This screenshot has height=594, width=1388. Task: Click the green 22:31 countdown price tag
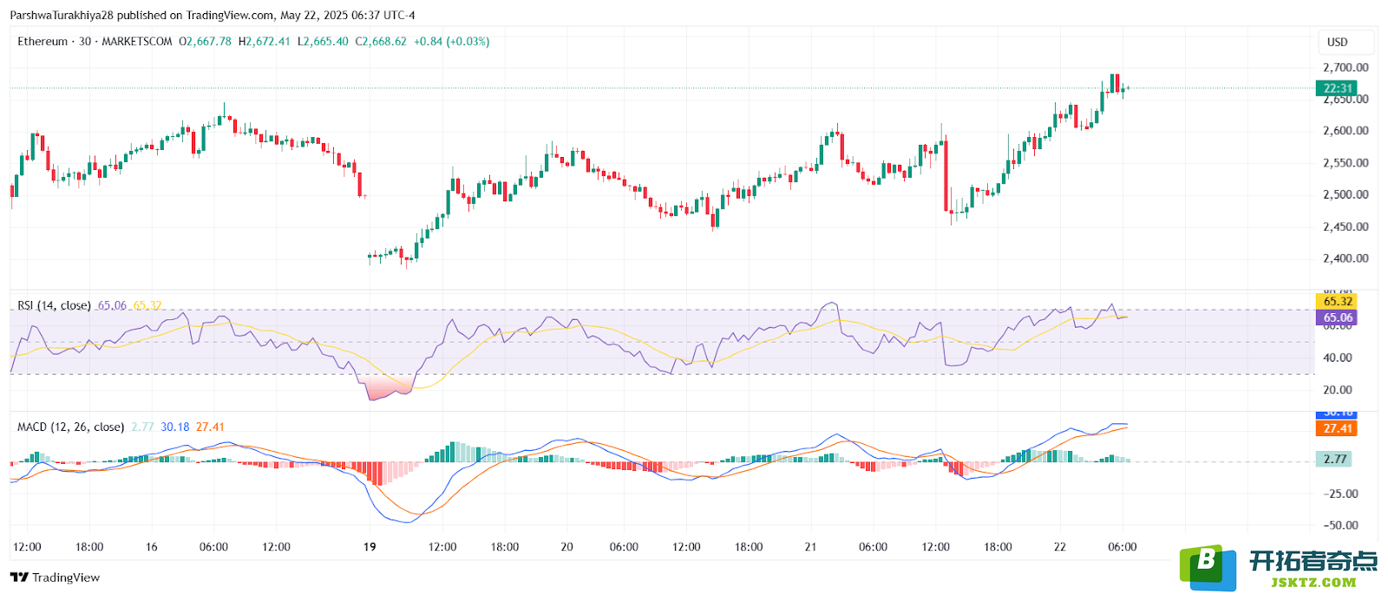(x=1337, y=88)
